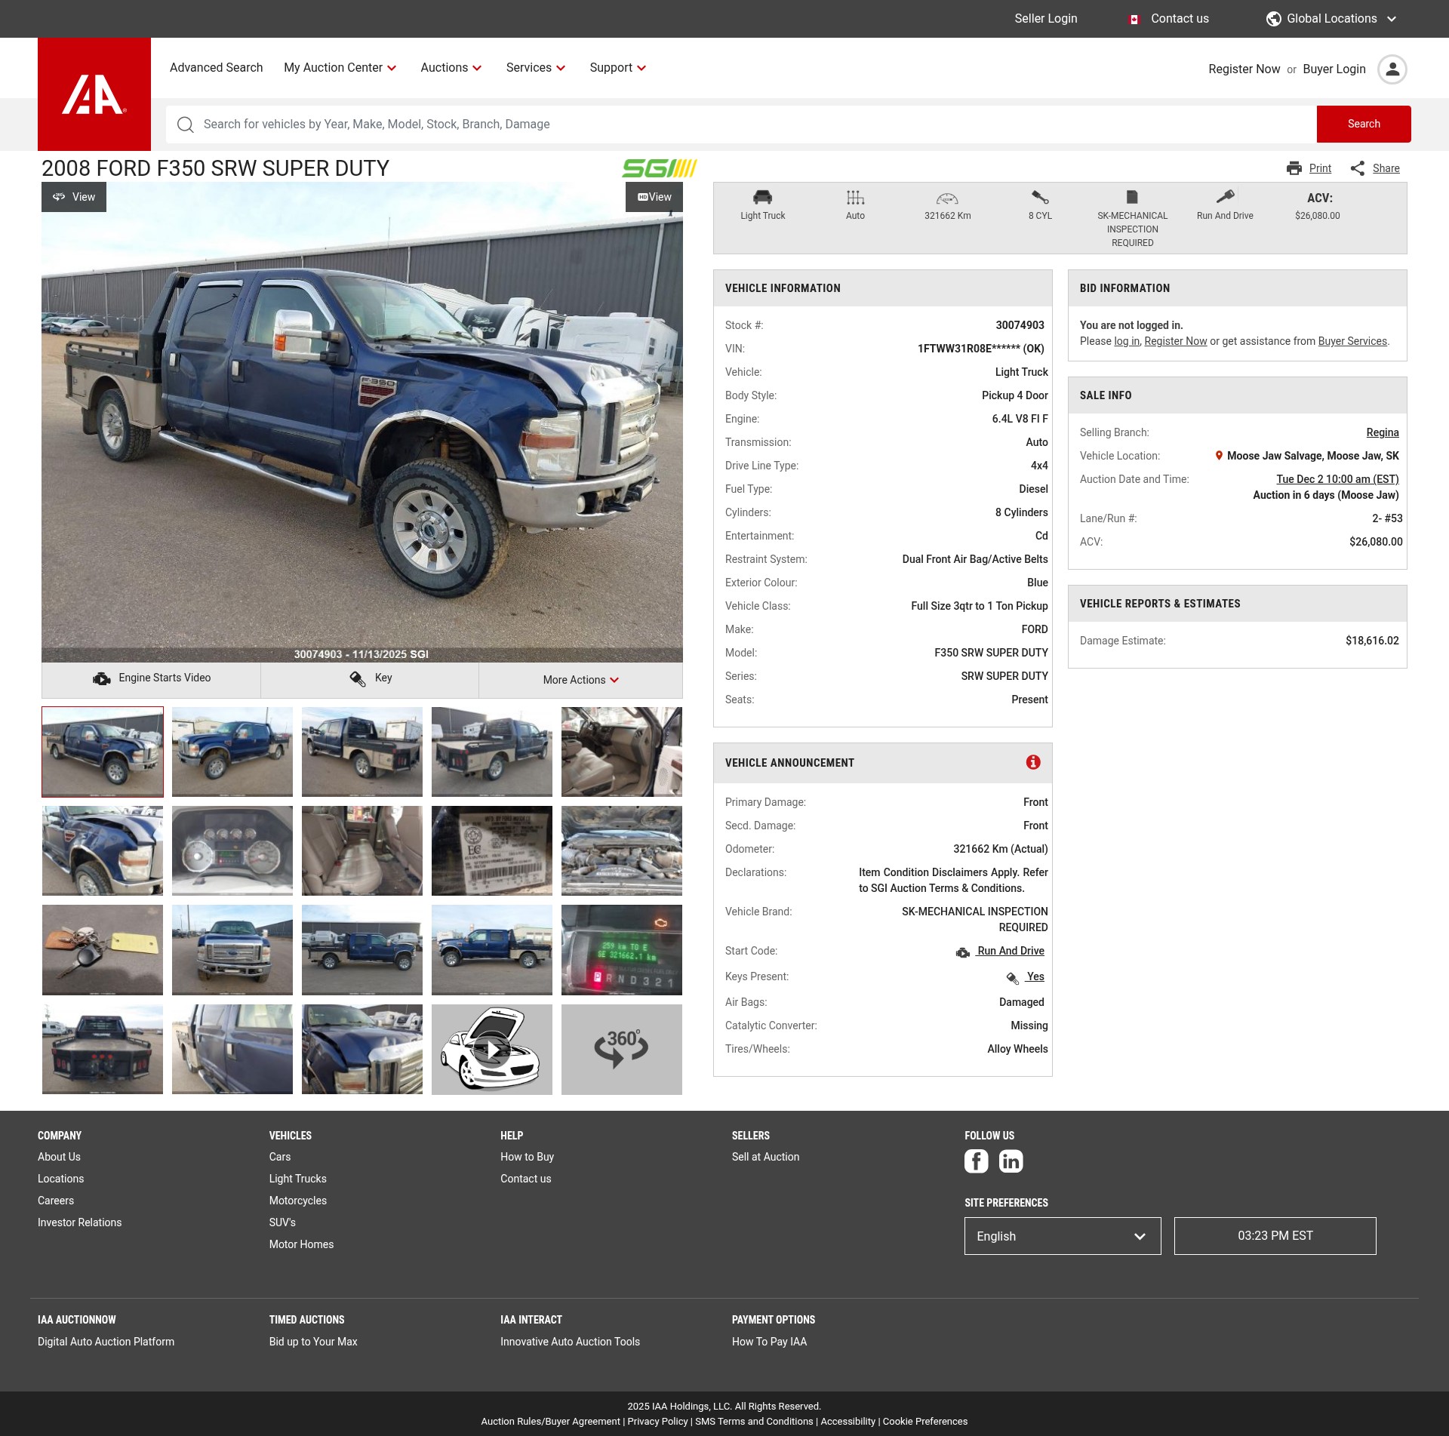Open Facebook page icon

point(976,1161)
